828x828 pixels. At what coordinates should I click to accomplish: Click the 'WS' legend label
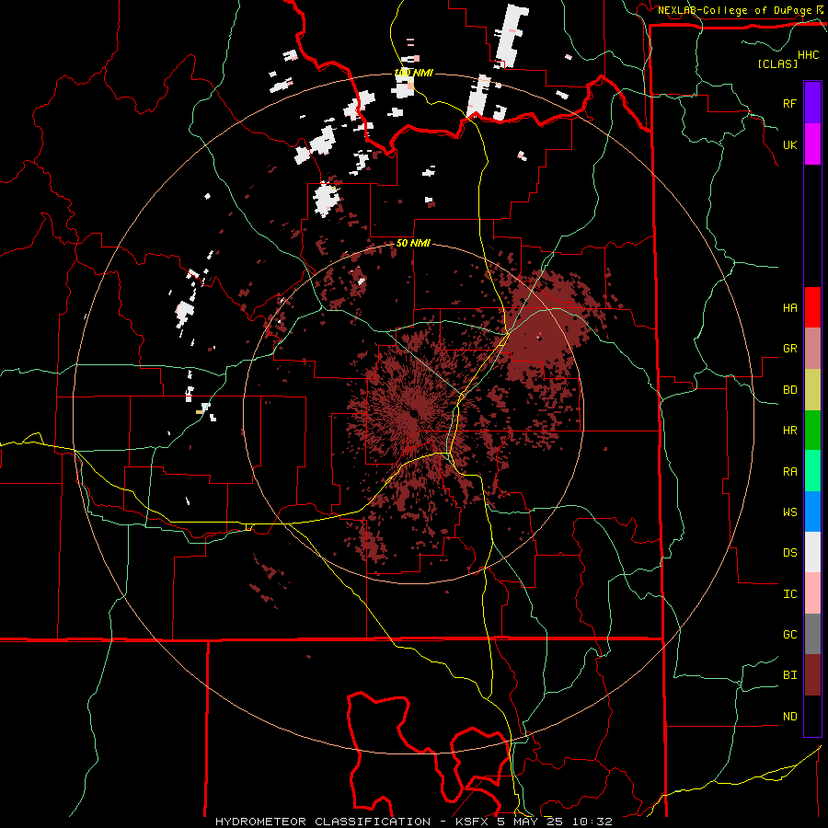click(789, 512)
